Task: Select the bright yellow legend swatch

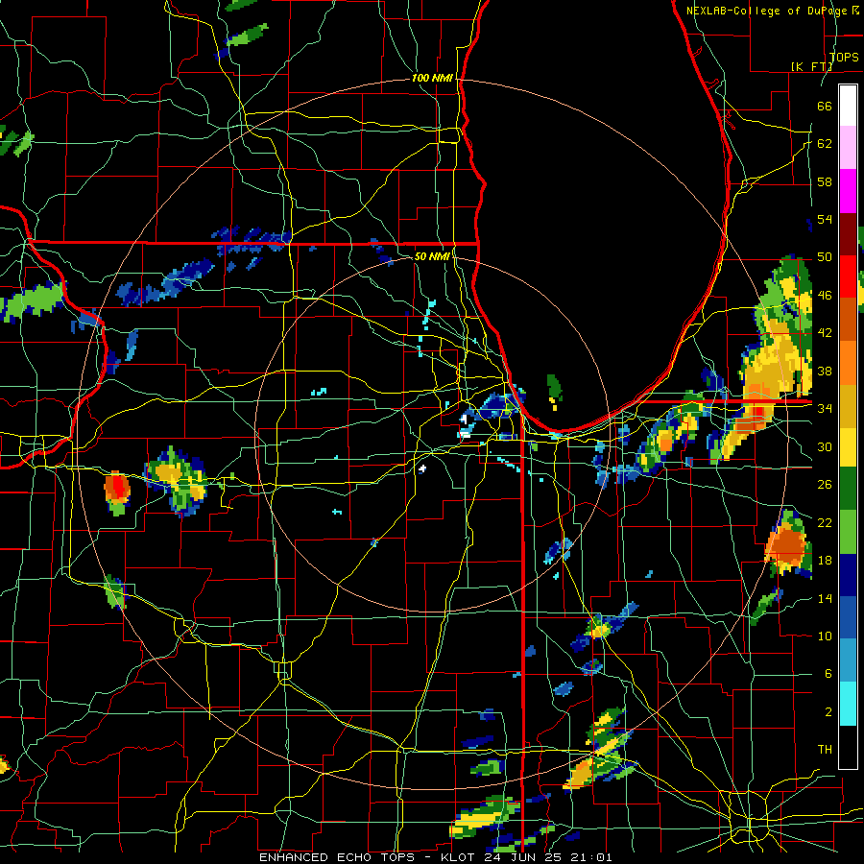Action: (x=848, y=447)
